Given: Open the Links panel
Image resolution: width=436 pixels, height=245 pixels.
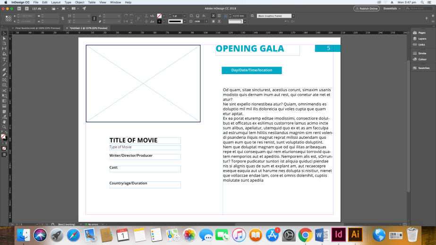Looking at the screenshot, I should (x=419, y=44).
